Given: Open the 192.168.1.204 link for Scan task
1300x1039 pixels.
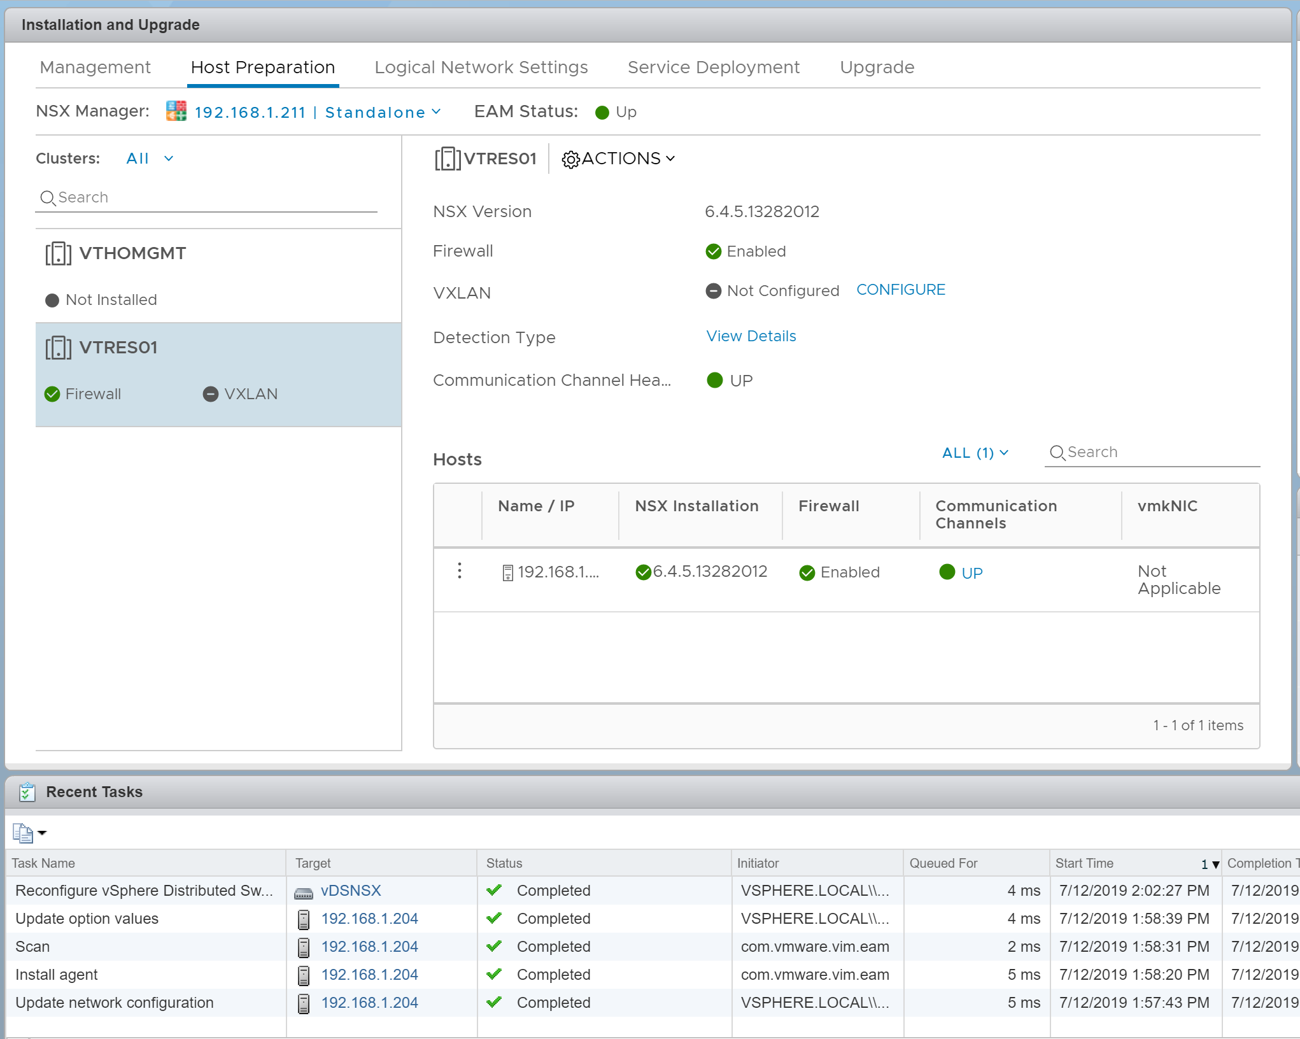Looking at the screenshot, I should click(369, 947).
